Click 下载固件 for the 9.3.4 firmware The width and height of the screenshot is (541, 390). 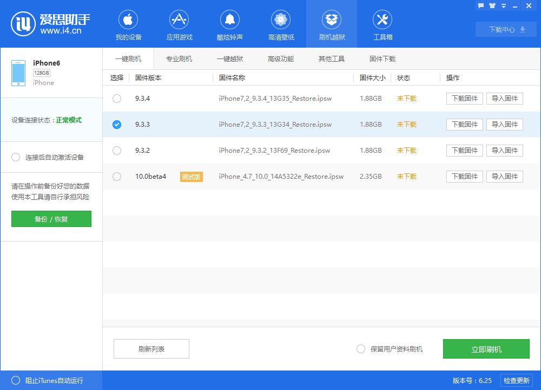click(464, 98)
